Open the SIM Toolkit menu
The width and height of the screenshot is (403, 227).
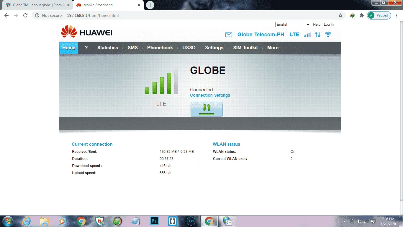coord(245,48)
